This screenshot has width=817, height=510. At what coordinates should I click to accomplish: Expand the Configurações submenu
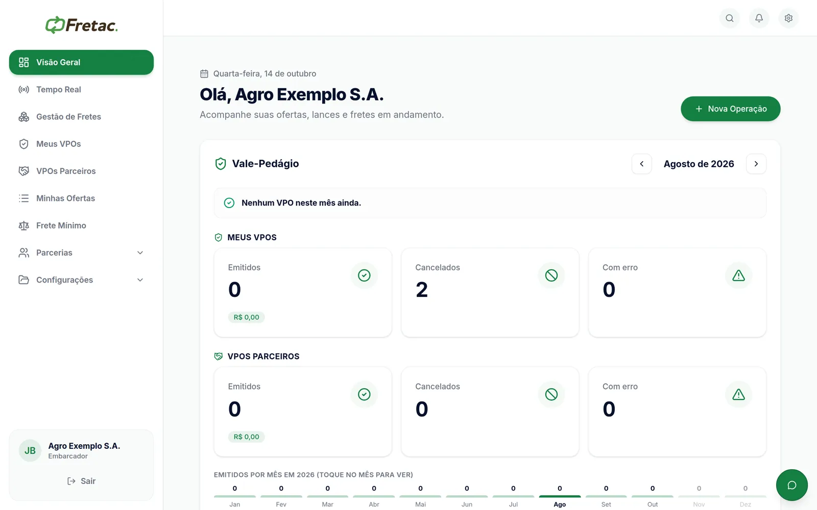(81, 280)
